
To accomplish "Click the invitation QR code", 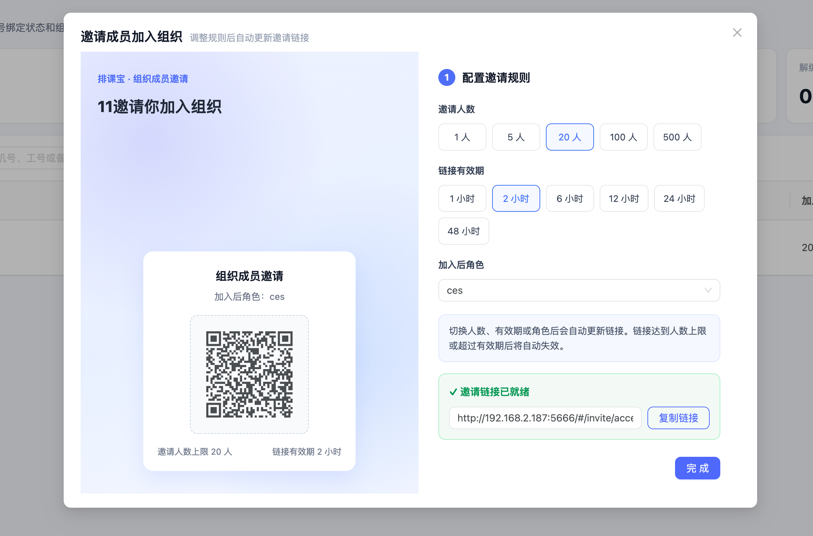I will [249, 374].
